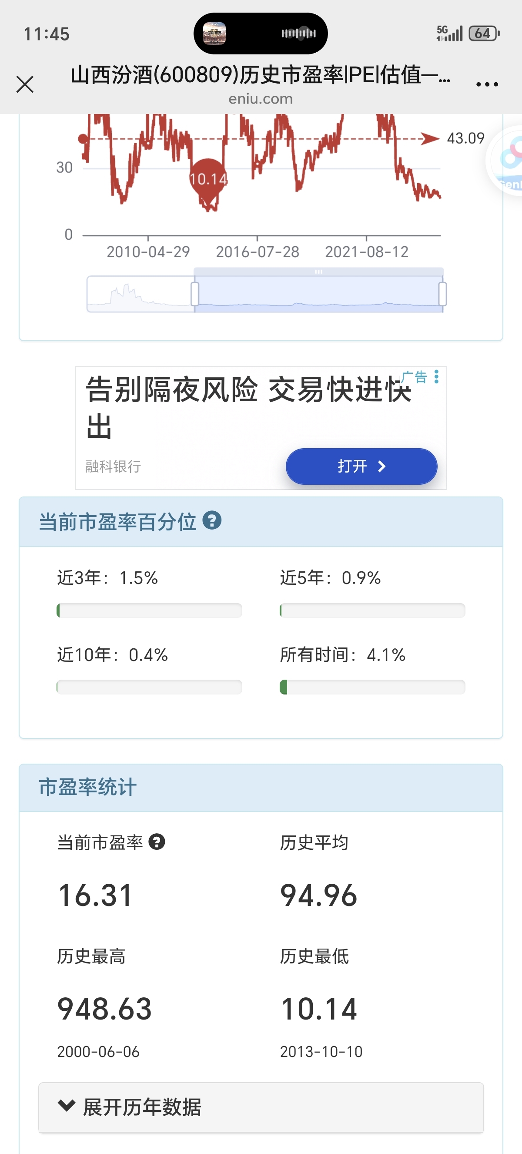This screenshot has height=1154, width=522.
Task: Tap the 10.14 lowest-point marker on chart
Action: coord(208,179)
